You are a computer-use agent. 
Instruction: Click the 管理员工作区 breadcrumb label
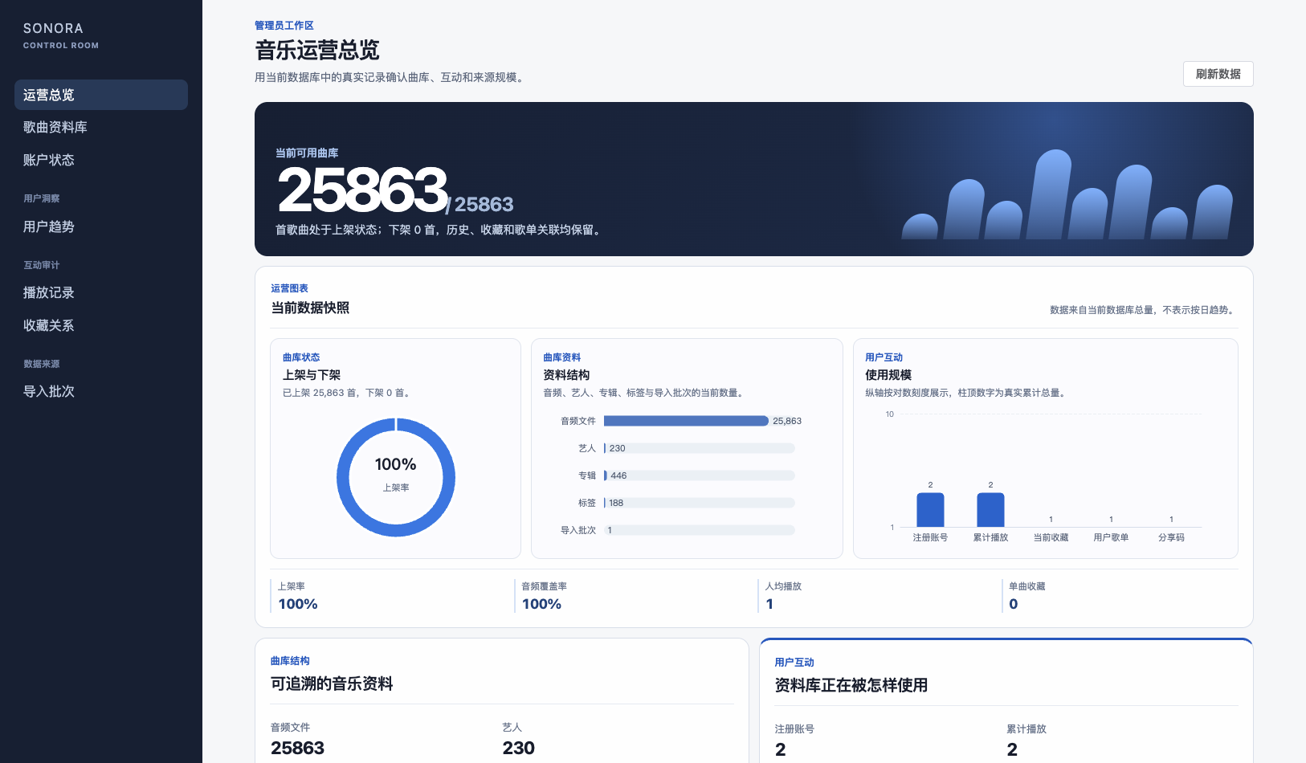click(284, 26)
